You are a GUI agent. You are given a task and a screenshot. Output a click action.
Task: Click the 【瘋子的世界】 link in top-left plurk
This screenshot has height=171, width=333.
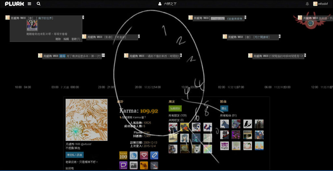45,18
